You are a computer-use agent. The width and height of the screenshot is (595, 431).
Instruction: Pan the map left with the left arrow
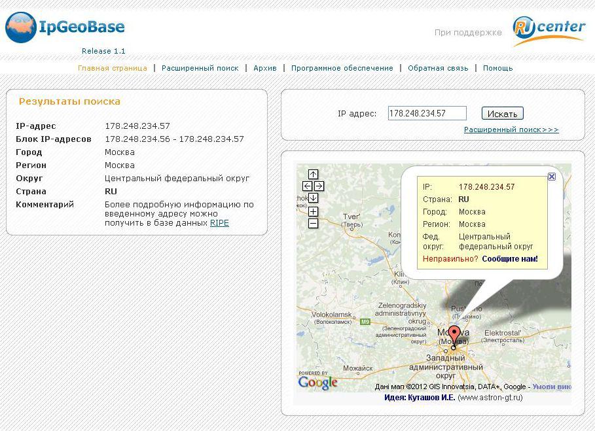pyautogui.click(x=307, y=186)
